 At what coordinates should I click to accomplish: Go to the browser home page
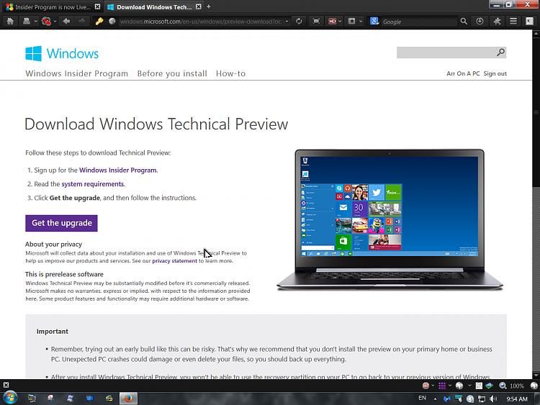pyautogui.click(x=10, y=22)
